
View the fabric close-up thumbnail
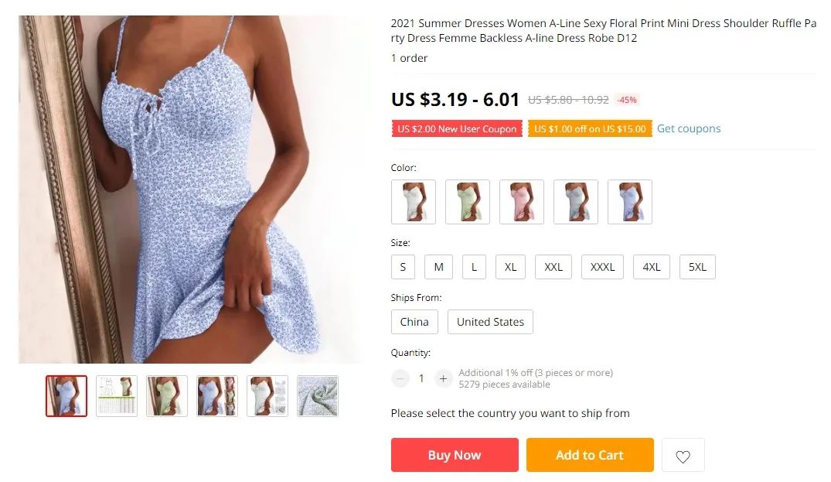[x=318, y=396]
